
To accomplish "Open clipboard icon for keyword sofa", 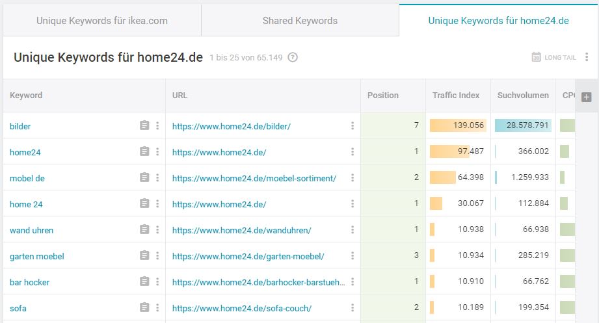I will (x=144, y=307).
